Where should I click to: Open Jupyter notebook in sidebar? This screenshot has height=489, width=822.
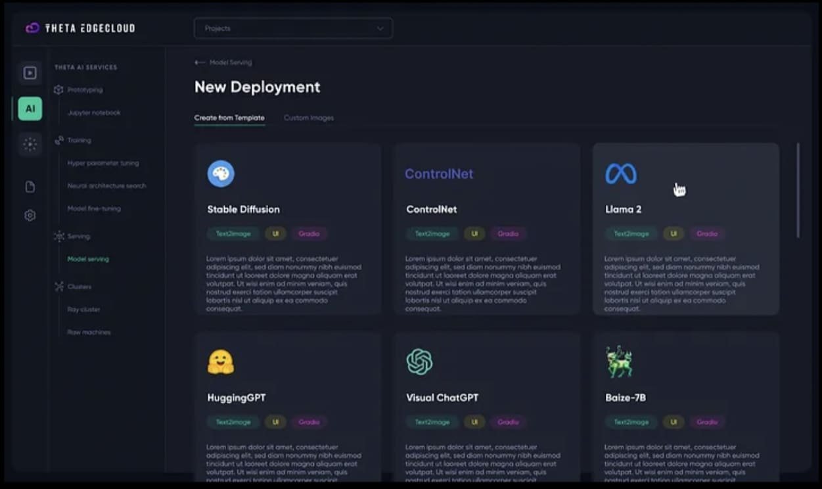coord(94,113)
